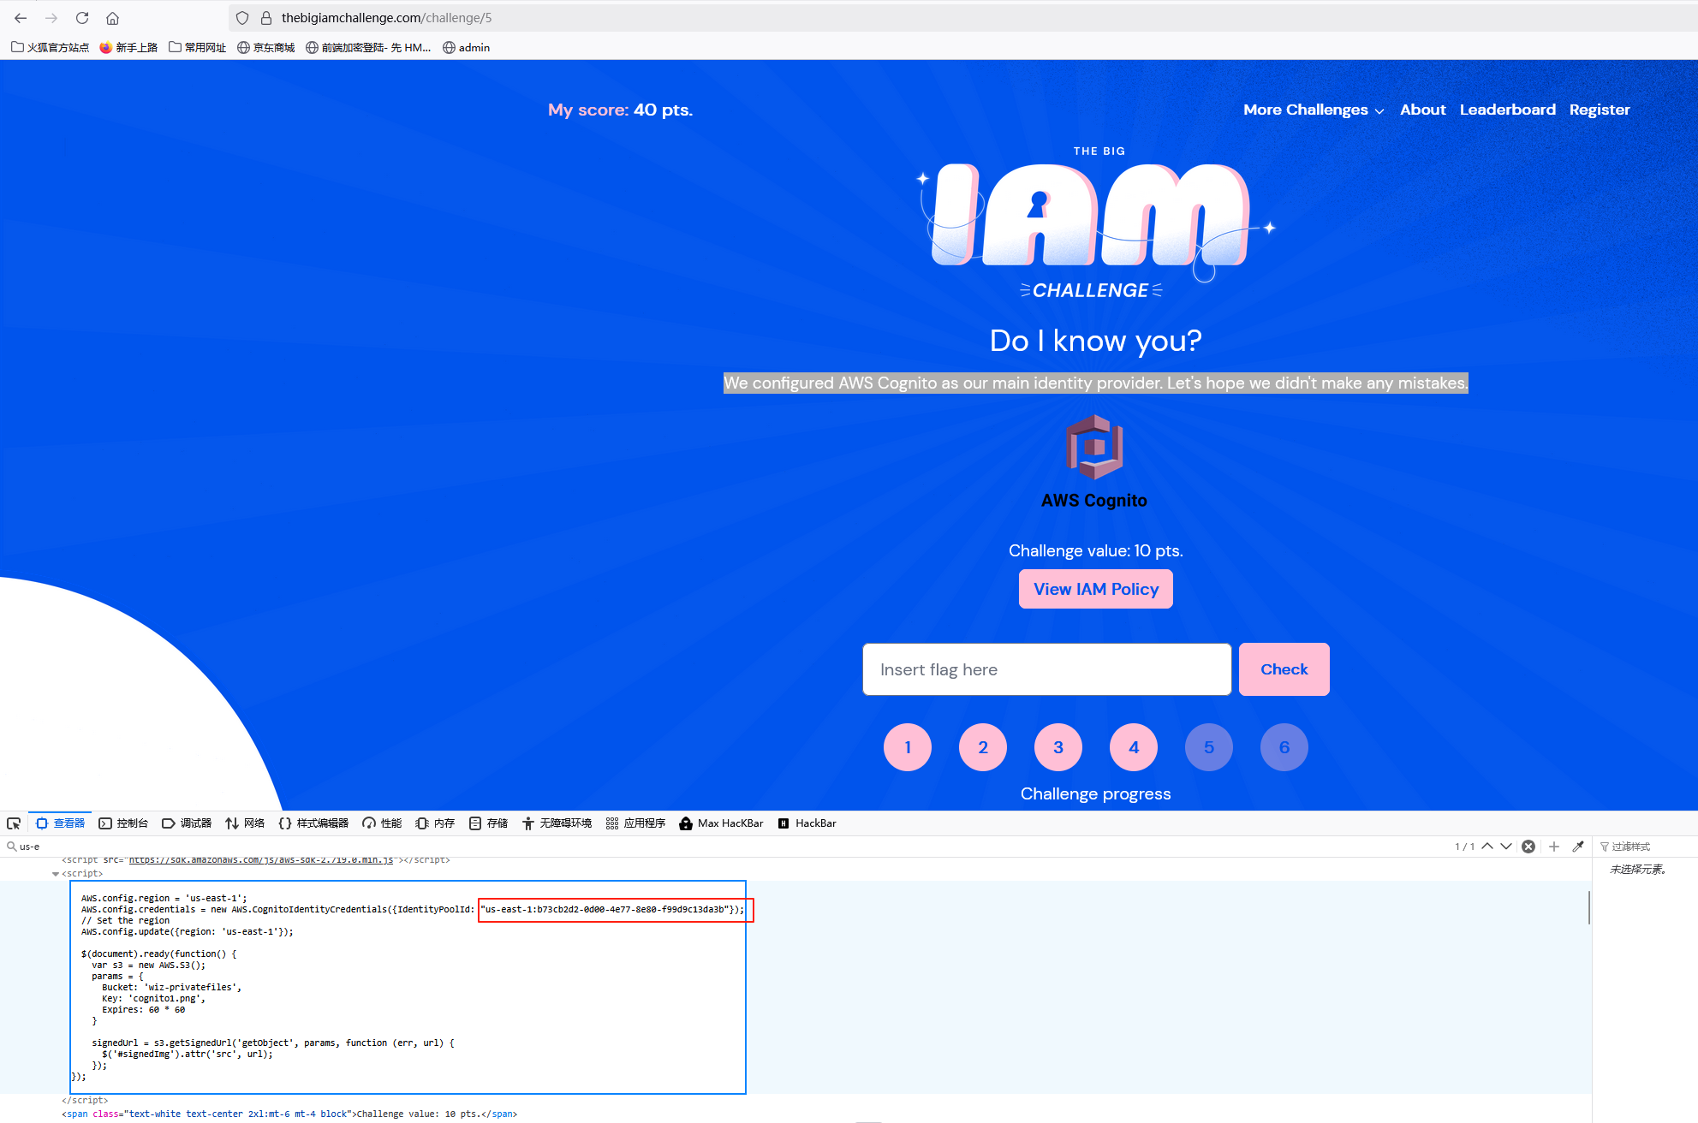This screenshot has height=1123, width=1698.
Task: Switch to the 调试器 debugger tab
Action: pos(187,823)
